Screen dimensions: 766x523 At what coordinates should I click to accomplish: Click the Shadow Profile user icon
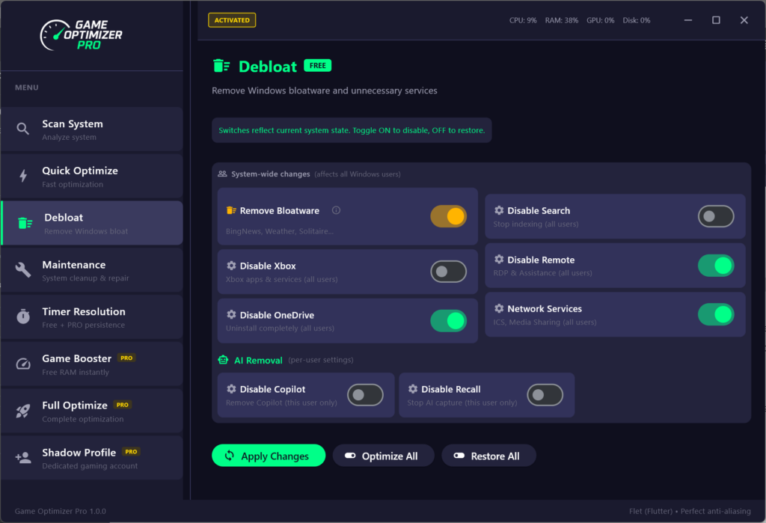23,458
